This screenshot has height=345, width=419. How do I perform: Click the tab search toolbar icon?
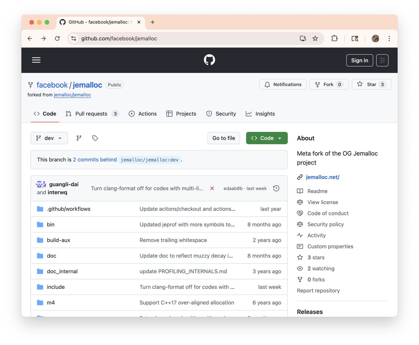355,38
